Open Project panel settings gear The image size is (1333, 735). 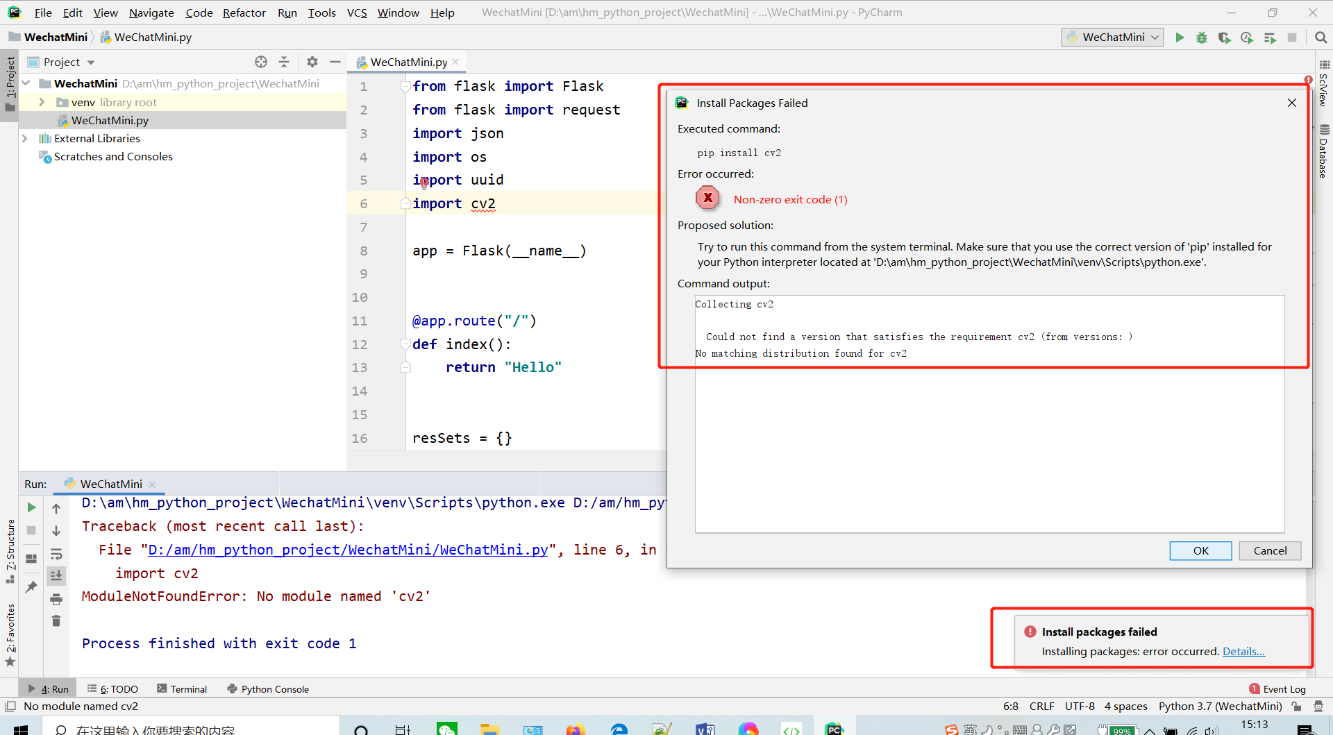(312, 62)
